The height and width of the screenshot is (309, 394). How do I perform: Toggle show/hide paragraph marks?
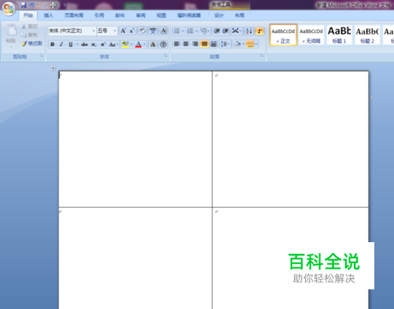(259, 31)
